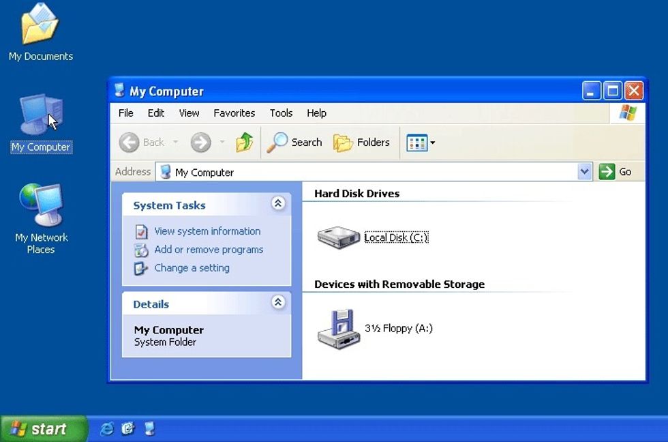
Task: Click the Up folder icon in the toolbar
Action: tap(245, 143)
